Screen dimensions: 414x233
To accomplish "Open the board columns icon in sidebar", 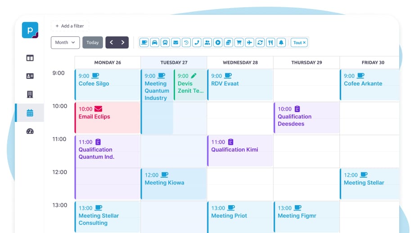I will point(30,58).
